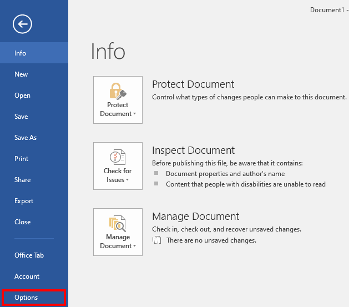Viewport: 349px width, 307px height.
Task: Click the large Info page heading
Action: tap(108, 52)
